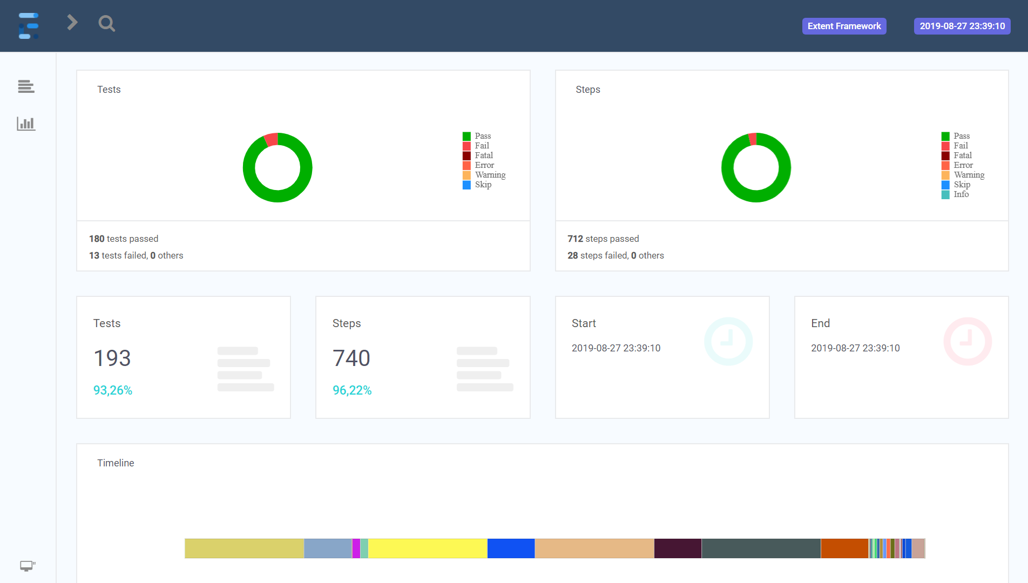The image size is (1028, 583).
Task: Toggle Fatal legend in Steps chart
Action: tap(957, 155)
